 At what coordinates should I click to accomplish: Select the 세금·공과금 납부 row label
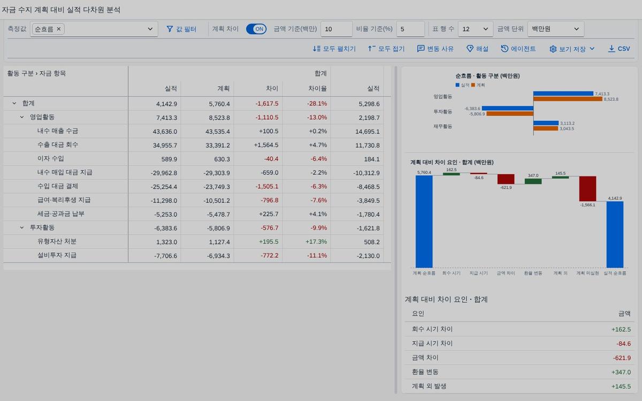pos(61,214)
